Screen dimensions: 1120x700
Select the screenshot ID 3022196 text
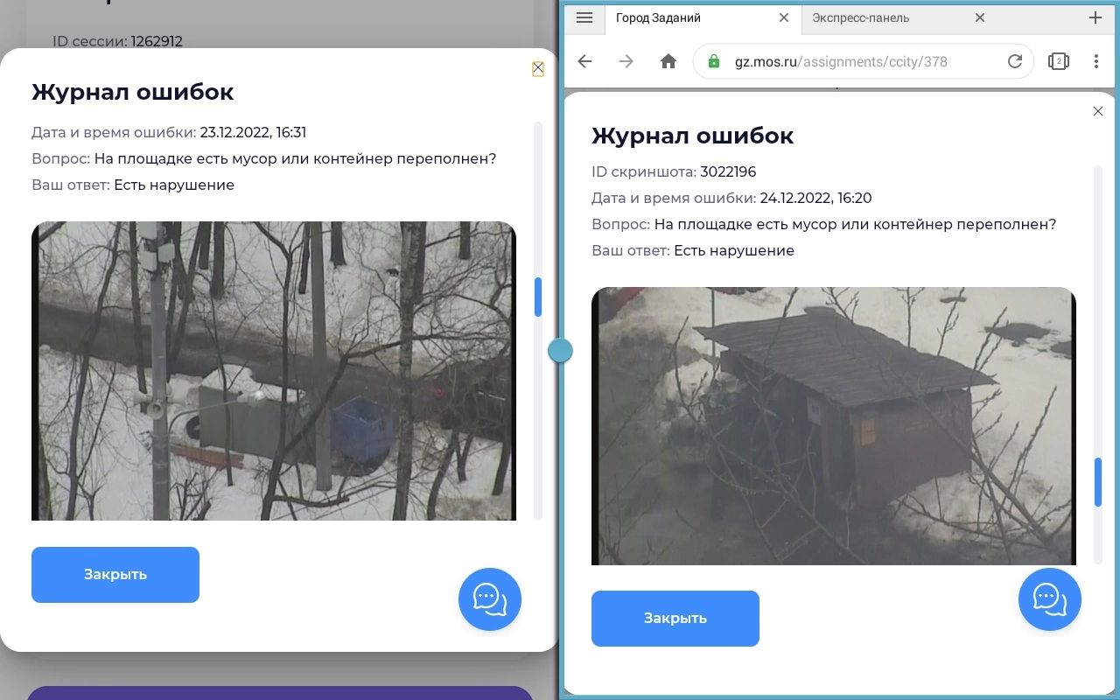pyautogui.click(x=728, y=171)
